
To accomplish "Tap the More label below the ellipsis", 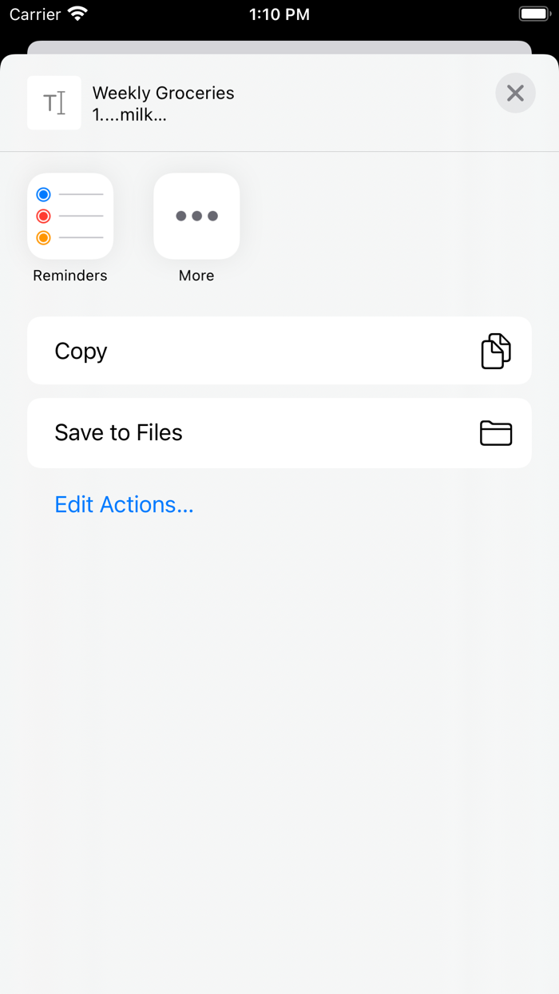I will click(196, 275).
